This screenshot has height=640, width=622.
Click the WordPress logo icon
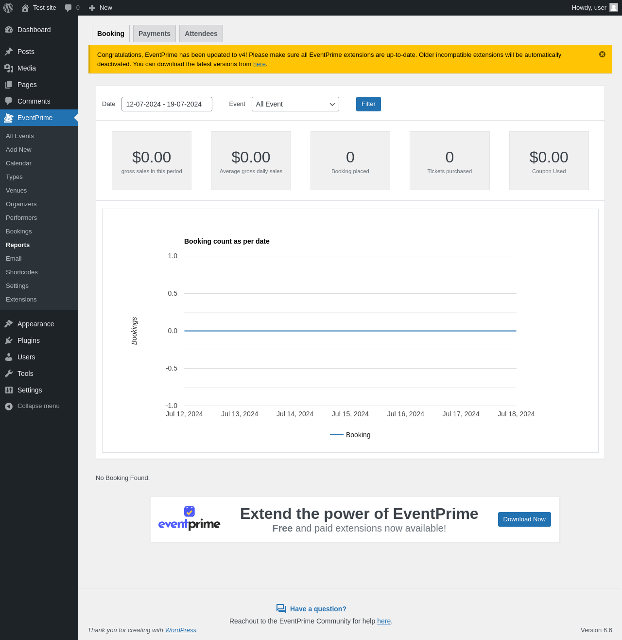(x=8, y=8)
